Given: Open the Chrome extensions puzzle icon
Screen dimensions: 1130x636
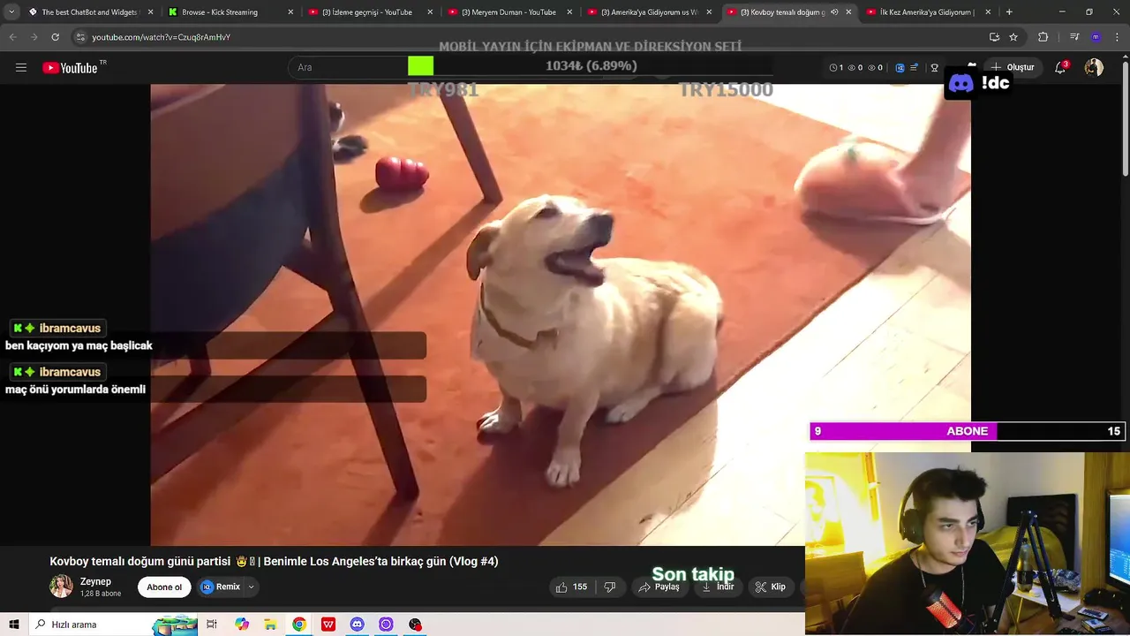Looking at the screenshot, I should click(1043, 37).
